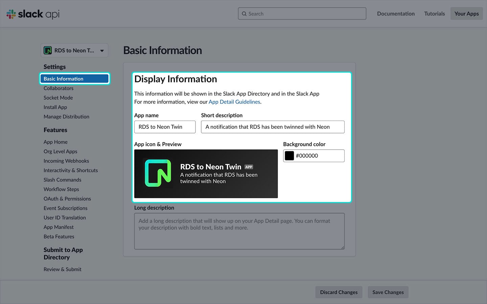Open Your Apps in top navigation
This screenshot has height=304, width=487.
click(x=466, y=14)
